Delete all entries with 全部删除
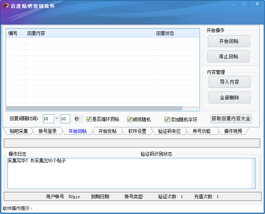The width and height of the screenshot is (265, 214). click(x=229, y=97)
